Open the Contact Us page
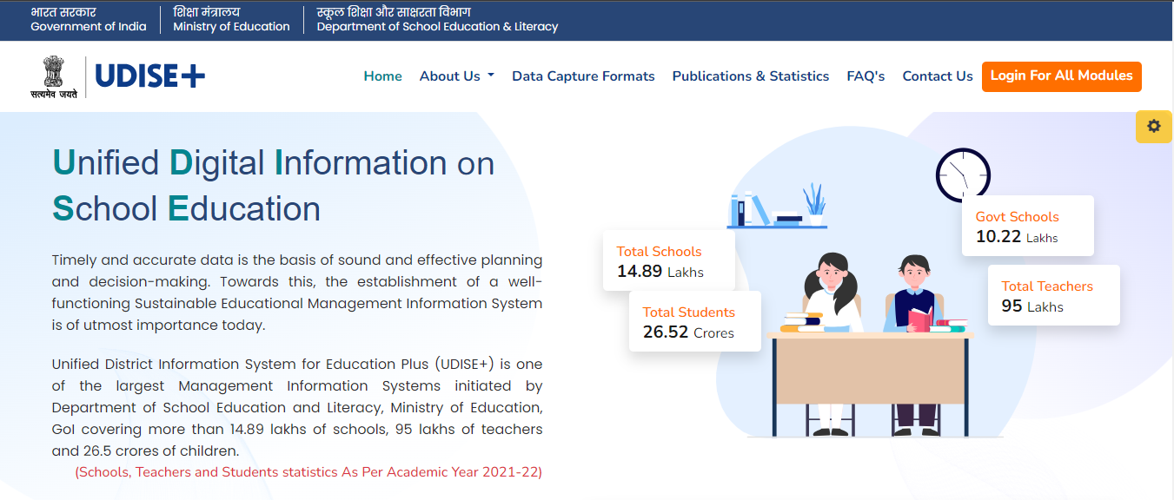The image size is (1174, 500). coord(938,76)
